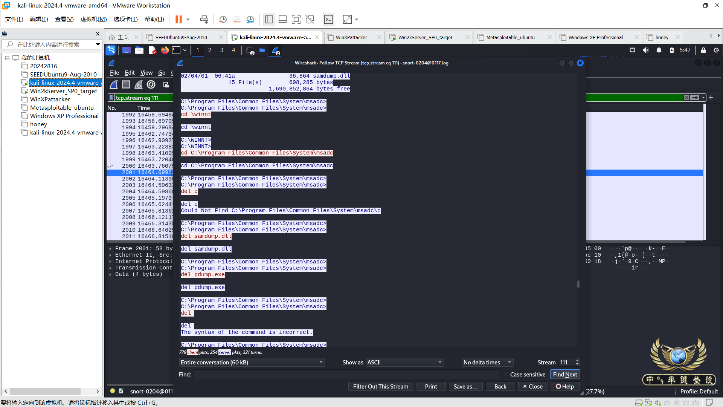Open the No delta times dropdown
This screenshot has height=407, width=723.
pyautogui.click(x=487, y=362)
